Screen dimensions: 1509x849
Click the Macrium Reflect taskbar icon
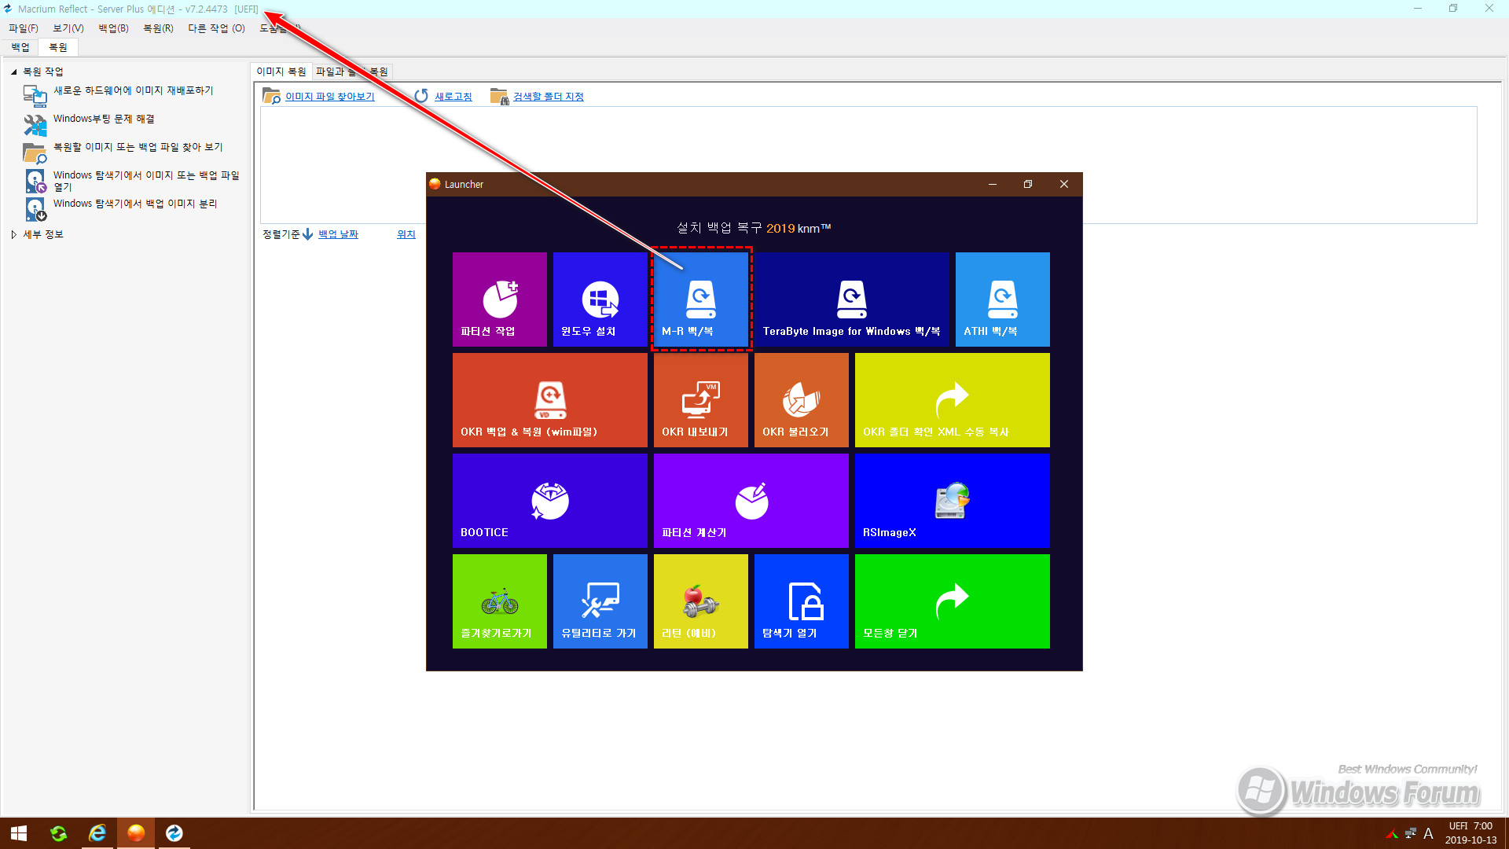(174, 832)
